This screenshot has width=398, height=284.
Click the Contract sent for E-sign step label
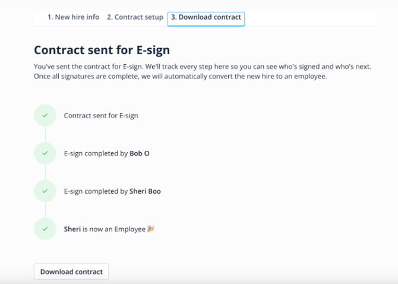(101, 115)
